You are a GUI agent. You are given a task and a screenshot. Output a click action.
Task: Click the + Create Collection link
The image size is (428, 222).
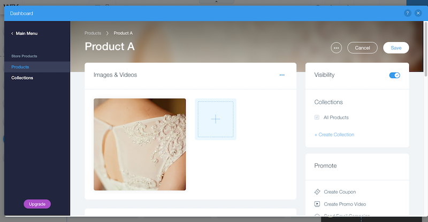click(x=334, y=134)
